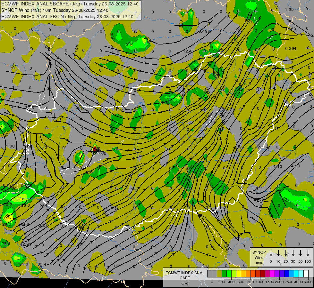Click the map value 20.2
The image size is (314, 288).
tap(8, 205)
